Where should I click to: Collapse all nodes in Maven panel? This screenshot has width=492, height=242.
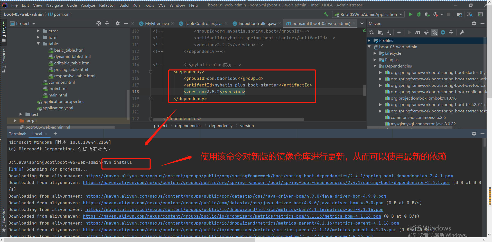click(451, 32)
